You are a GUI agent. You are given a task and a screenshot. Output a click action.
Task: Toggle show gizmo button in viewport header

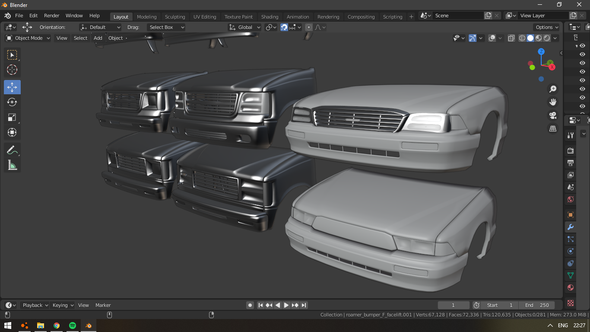point(473,38)
